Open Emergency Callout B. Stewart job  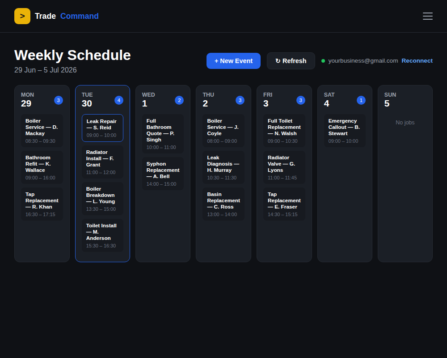(345, 131)
